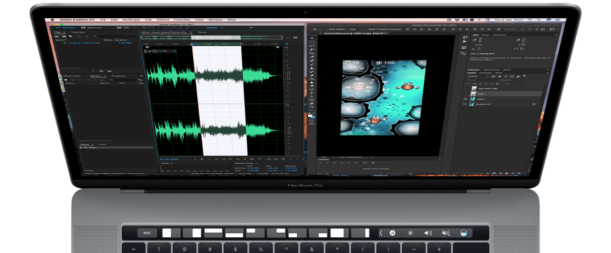Expand the Touch Bar control strip chevron
This screenshot has width=611, height=253.
(381, 233)
